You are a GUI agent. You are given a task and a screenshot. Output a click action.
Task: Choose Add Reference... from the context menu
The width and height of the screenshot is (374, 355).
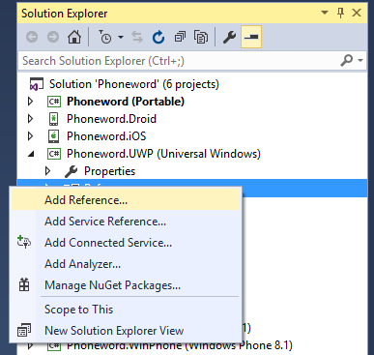(126, 200)
